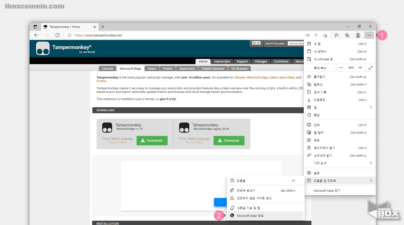Screen dimensions: 404x225
Task: Click the address bar URL field
Action: tap(185, 35)
